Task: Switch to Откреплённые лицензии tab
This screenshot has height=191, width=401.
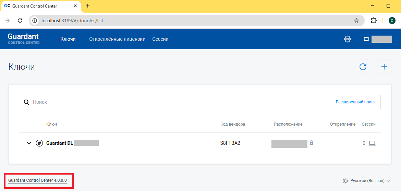Action: pyautogui.click(x=117, y=39)
